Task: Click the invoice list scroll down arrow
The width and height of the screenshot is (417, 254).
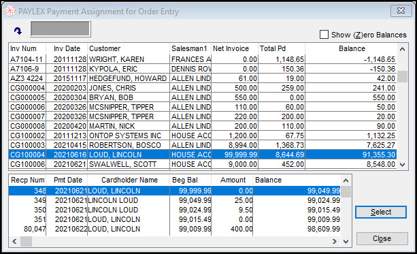Action: 402,165
